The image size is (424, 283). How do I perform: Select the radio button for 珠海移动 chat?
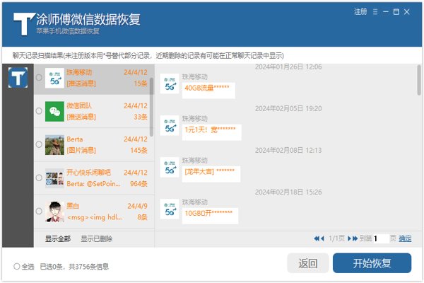[x=39, y=78]
